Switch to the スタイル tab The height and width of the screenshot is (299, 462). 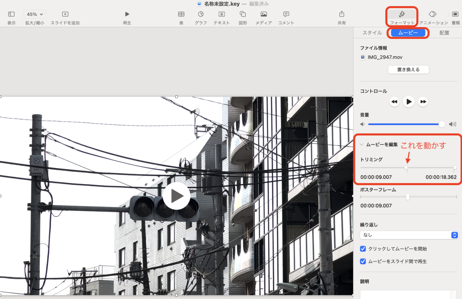tap(372, 33)
